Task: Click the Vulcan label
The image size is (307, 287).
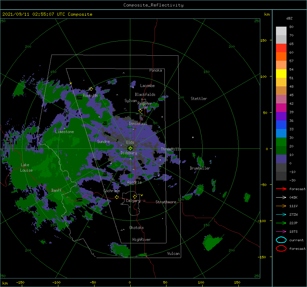Action: pyautogui.click(x=173, y=254)
